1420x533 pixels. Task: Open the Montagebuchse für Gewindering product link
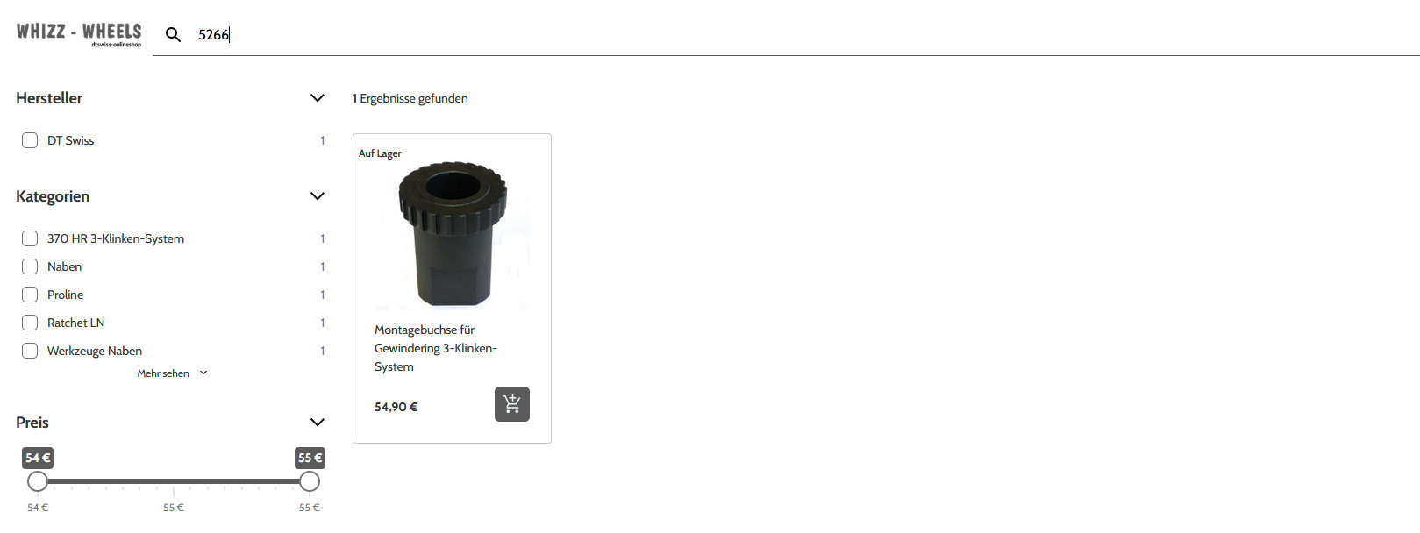click(436, 348)
